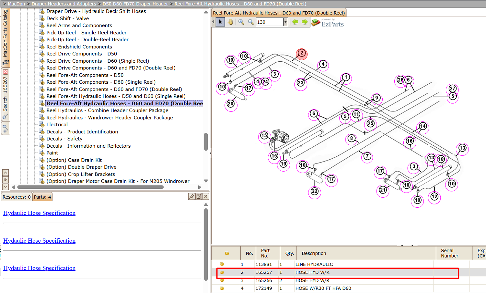Click the catalog tree horizontal scrollbar
The height and width of the screenshot is (293, 486).
point(90,187)
